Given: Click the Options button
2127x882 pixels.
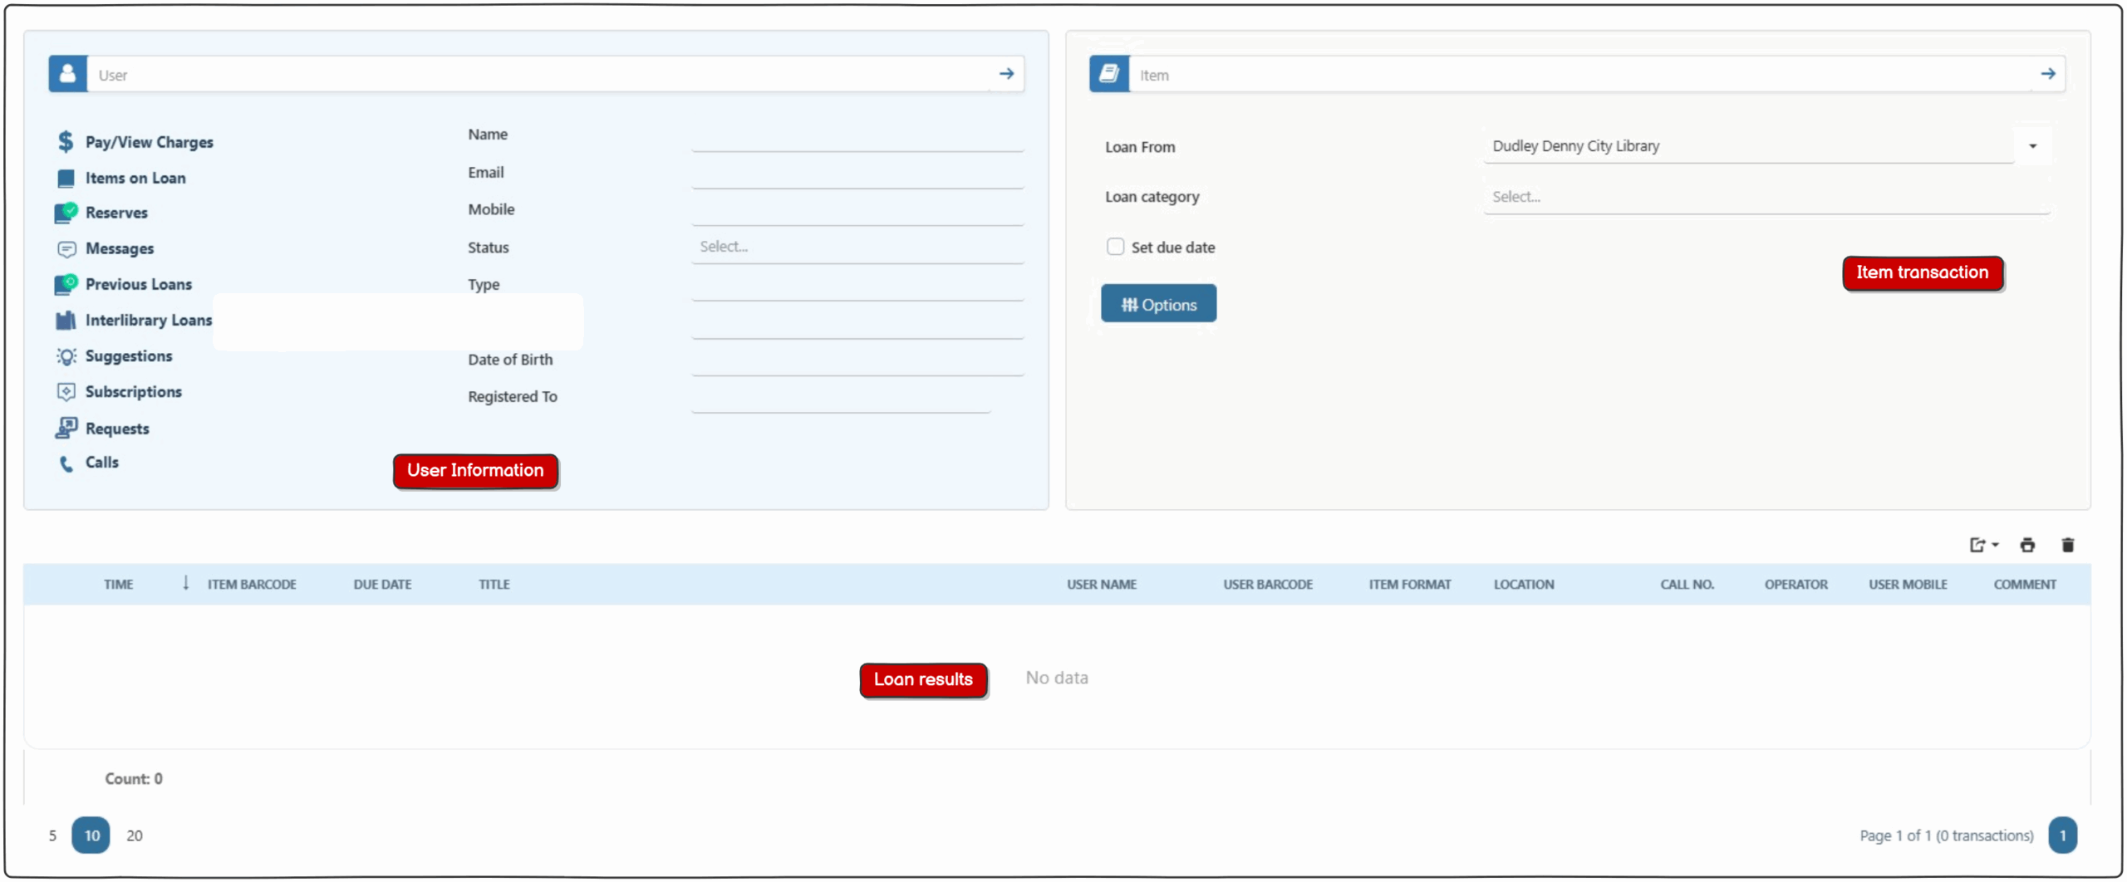Looking at the screenshot, I should pyautogui.click(x=1158, y=304).
